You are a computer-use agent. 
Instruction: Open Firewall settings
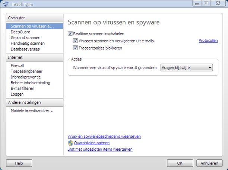(17, 65)
